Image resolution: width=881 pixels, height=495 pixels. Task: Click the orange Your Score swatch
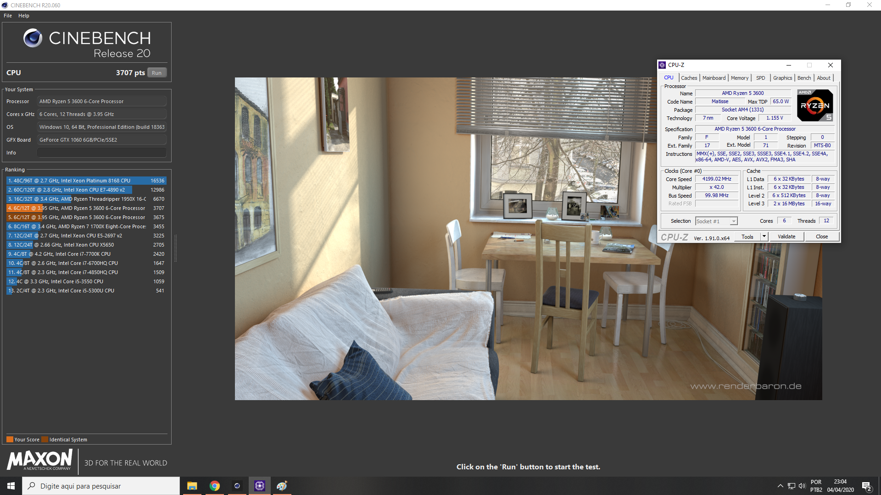[10, 440]
